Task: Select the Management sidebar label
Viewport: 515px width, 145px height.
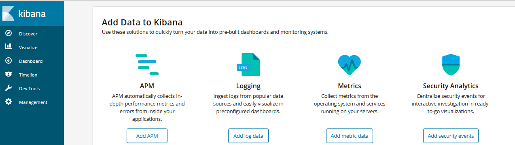Action: pyautogui.click(x=33, y=102)
